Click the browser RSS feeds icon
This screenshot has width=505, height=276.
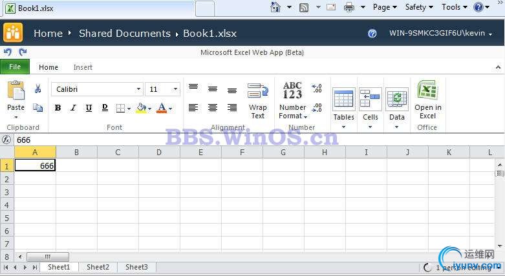pyautogui.click(x=304, y=7)
